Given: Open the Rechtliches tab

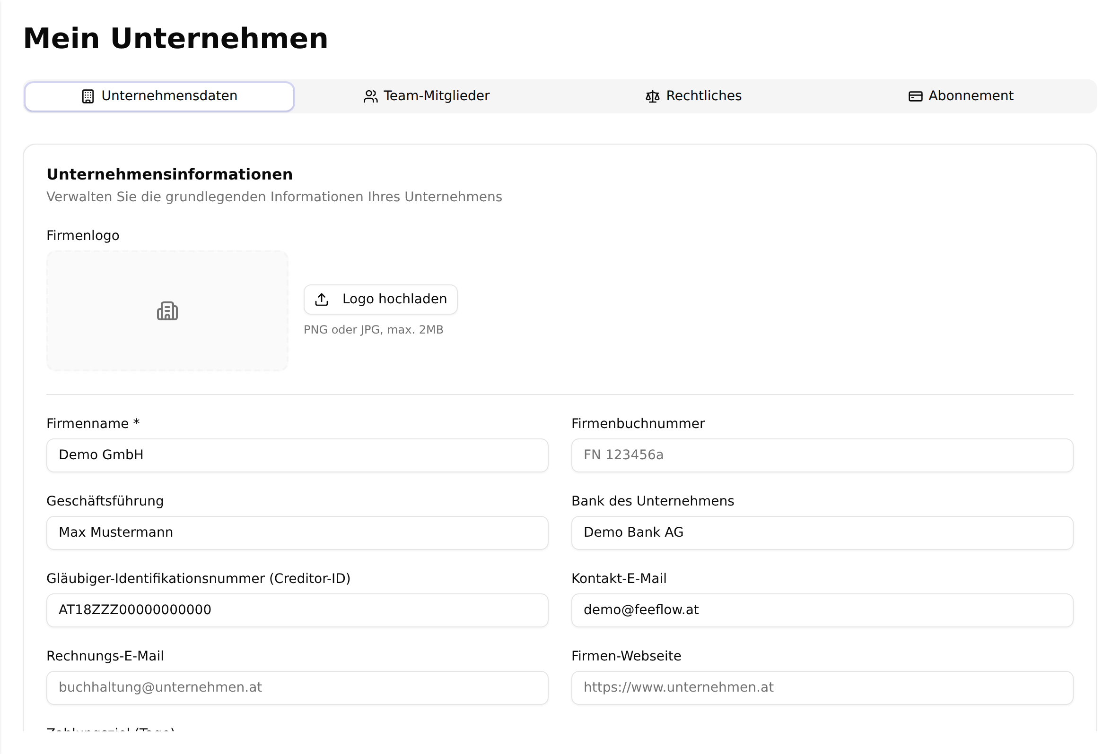Looking at the screenshot, I should (693, 96).
